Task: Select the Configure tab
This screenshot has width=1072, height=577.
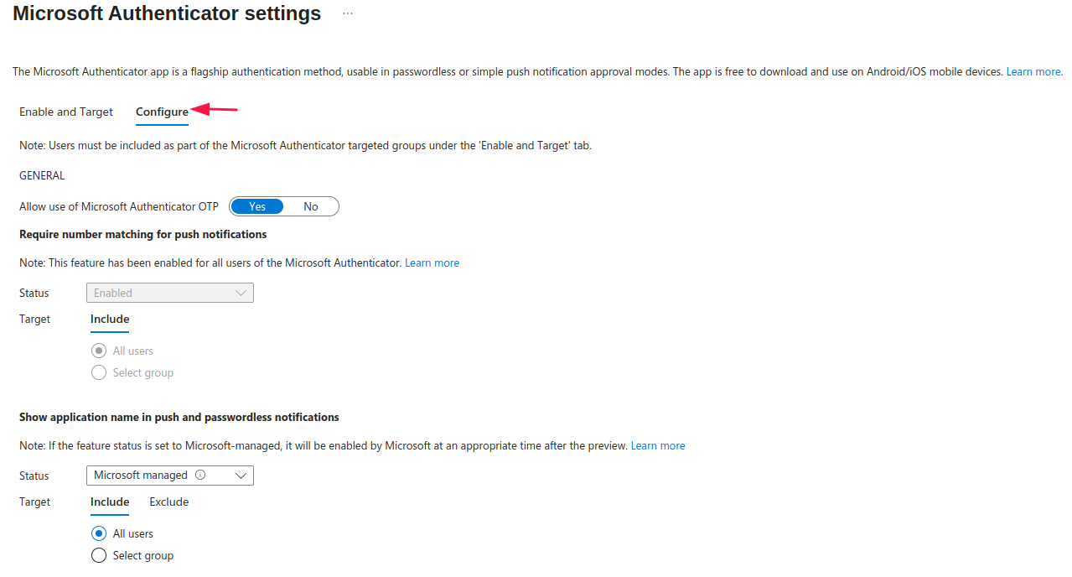Action: coord(162,112)
